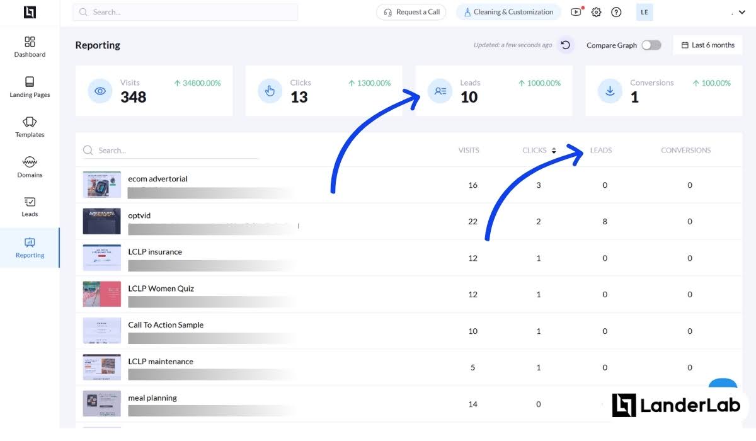Open settings gear icon
This screenshot has width=756, height=441.
tap(597, 12)
